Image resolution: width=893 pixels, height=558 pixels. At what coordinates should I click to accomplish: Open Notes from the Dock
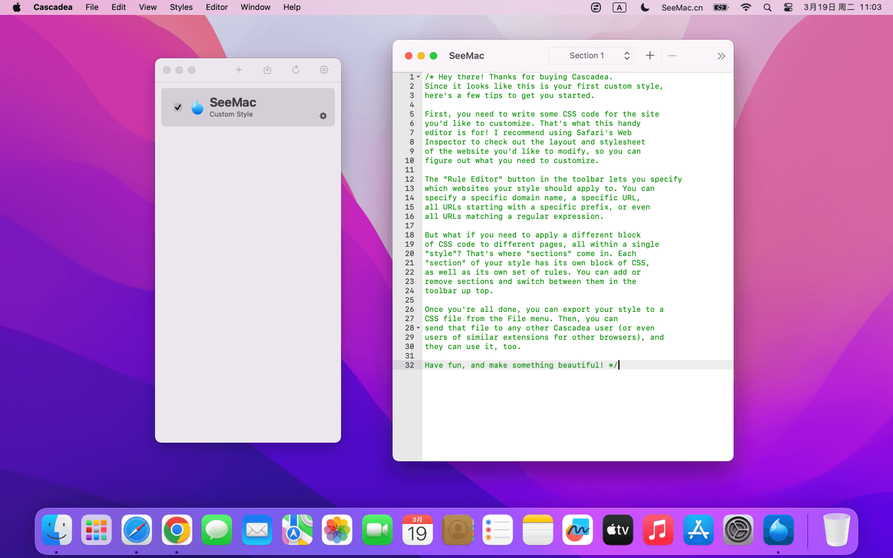[538, 530]
